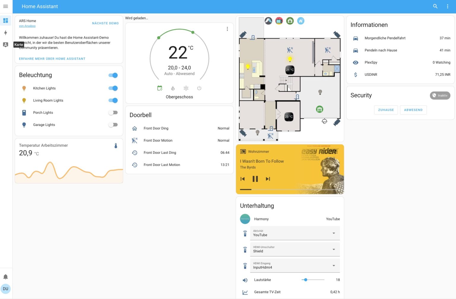Screen dimensions: 456x299
Task: Open the Front Door Motion row
Action: click(x=180, y=140)
